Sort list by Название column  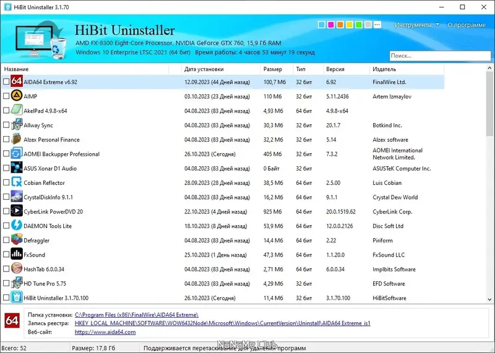pyautogui.click(x=85, y=69)
